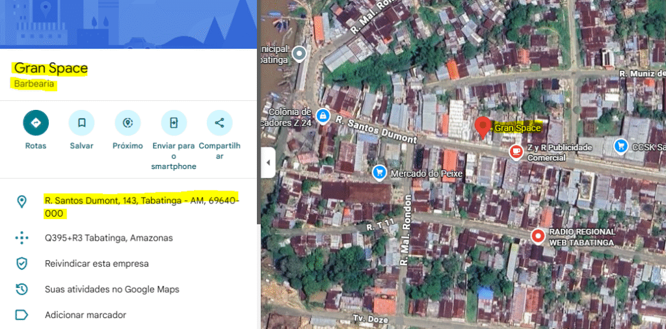The image size is (666, 329).
Task: Click the red Gran Space map pin
Action: (x=482, y=127)
